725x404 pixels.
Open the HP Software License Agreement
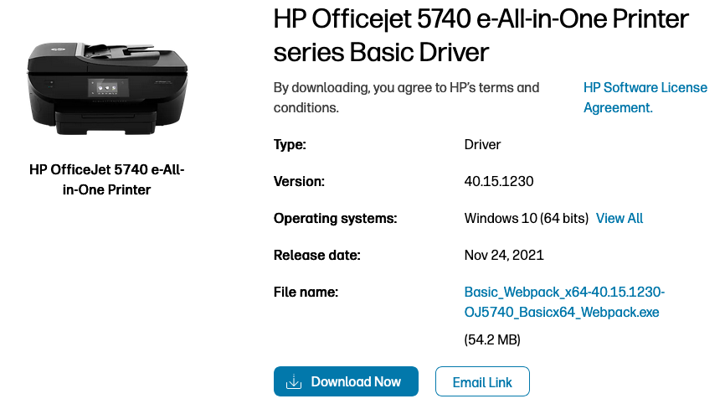(x=645, y=97)
